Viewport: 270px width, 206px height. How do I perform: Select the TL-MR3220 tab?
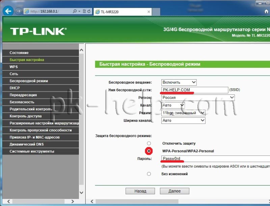tap(123, 12)
